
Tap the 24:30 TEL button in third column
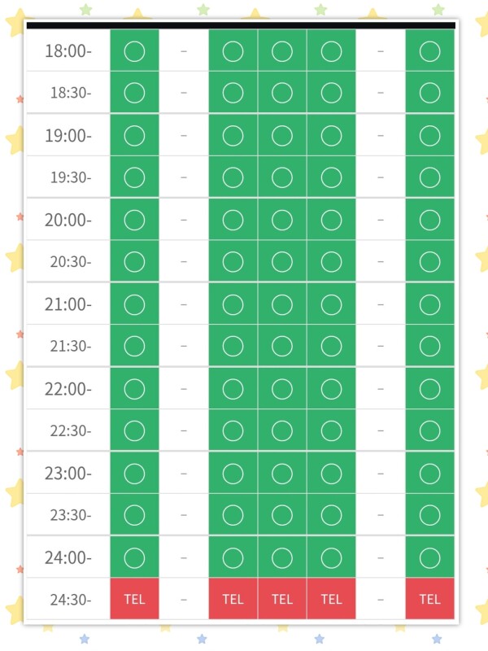(233, 600)
